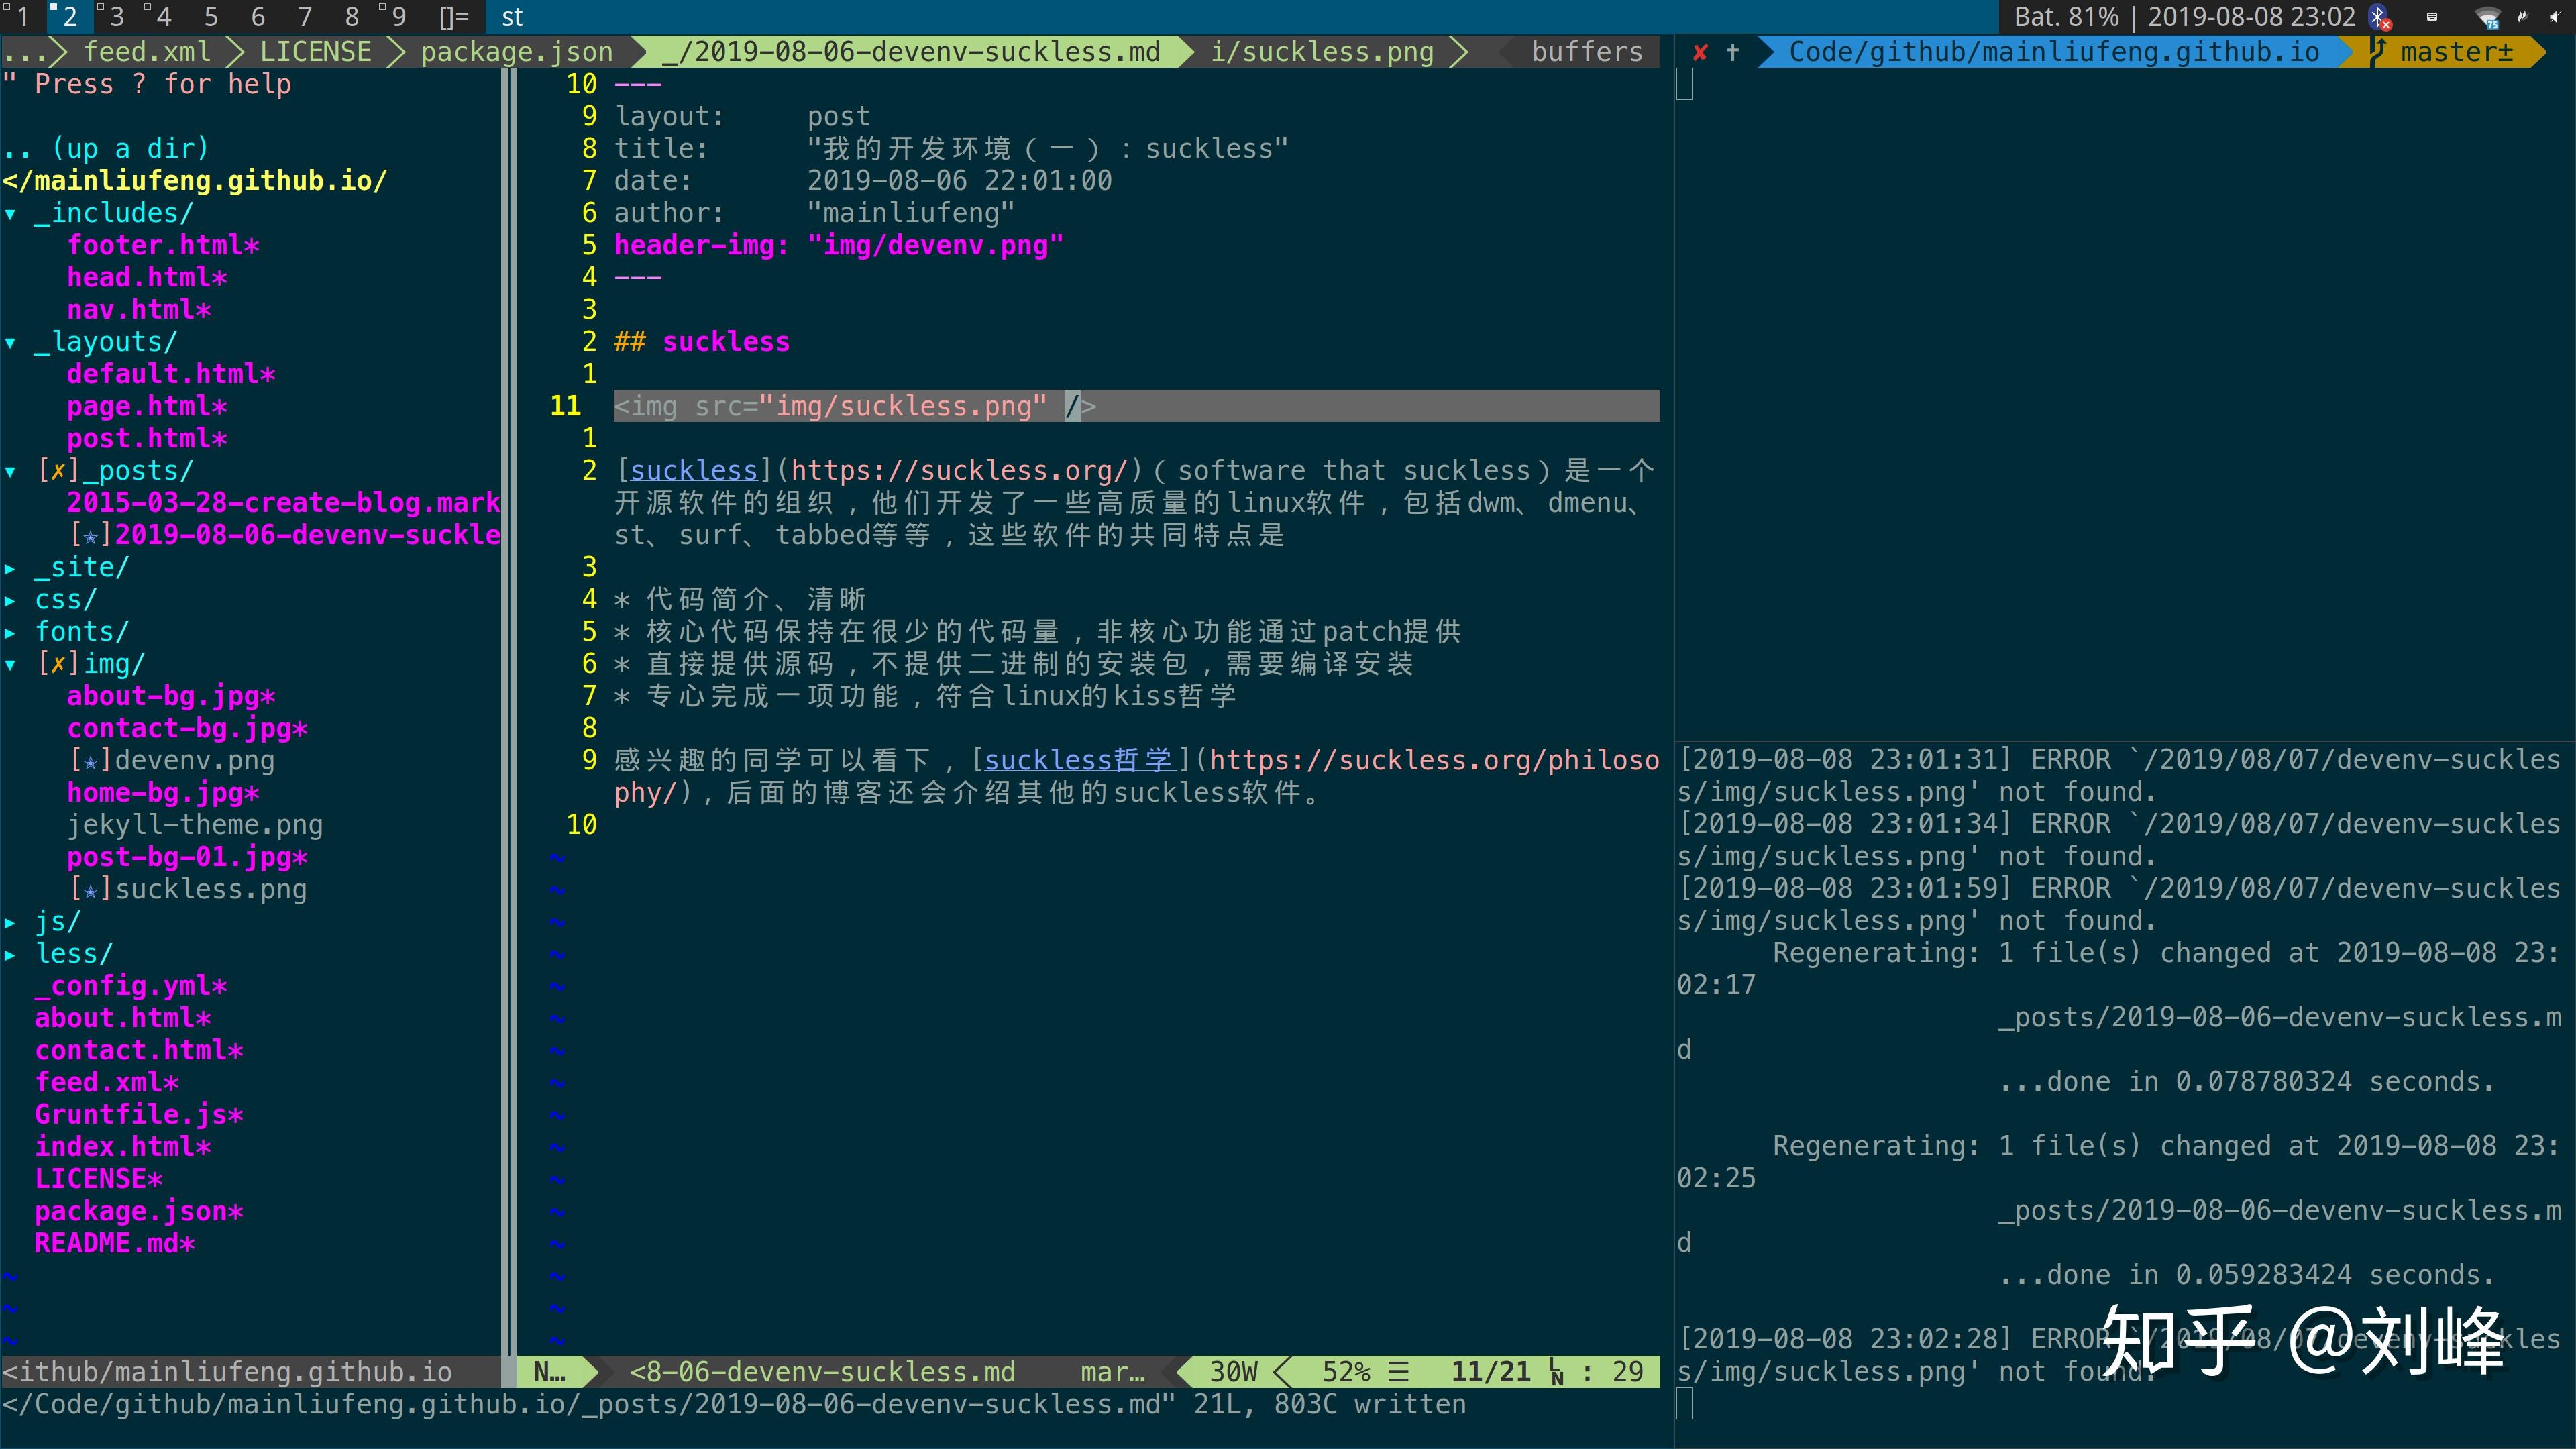The image size is (2576, 1449).
Task: Click the red X prompt status icon
Action: (x=1700, y=52)
